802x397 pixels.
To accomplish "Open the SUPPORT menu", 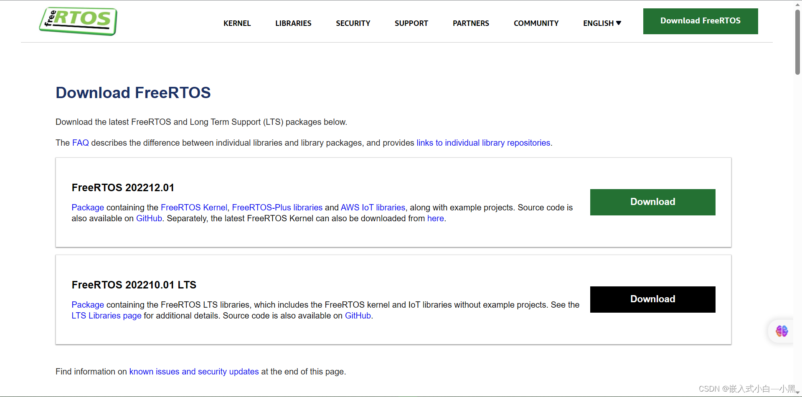I will pyautogui.click(x=411, y=23).
